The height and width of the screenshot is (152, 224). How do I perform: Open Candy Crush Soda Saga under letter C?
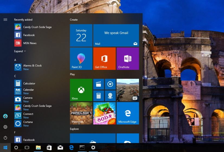coord(33,108)
